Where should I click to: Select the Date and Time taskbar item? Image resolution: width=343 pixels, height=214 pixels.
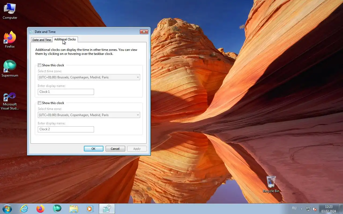107,209
